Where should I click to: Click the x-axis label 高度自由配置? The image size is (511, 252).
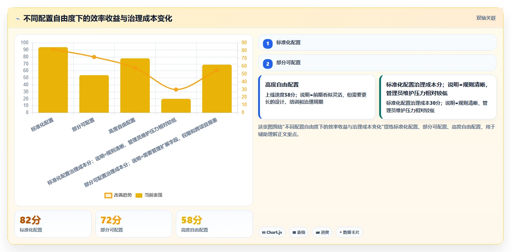pos(122,126)
